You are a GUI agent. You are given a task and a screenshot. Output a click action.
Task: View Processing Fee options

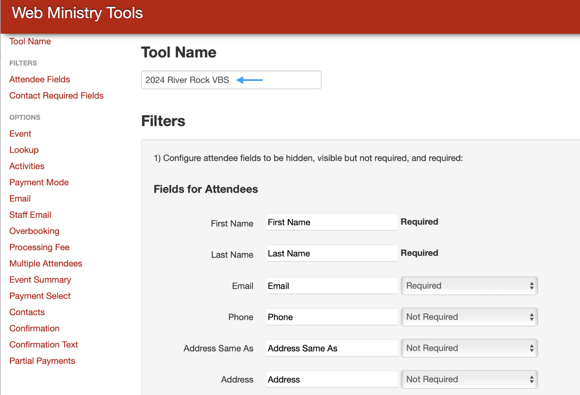click(x=39, y=247)
